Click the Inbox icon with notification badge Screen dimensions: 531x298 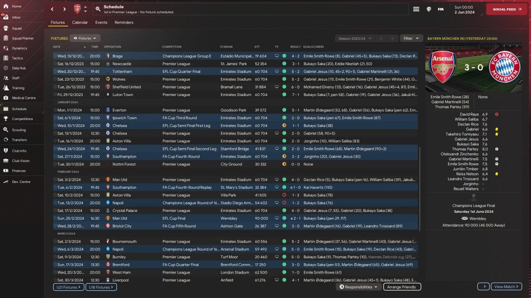tap(6, 17)
